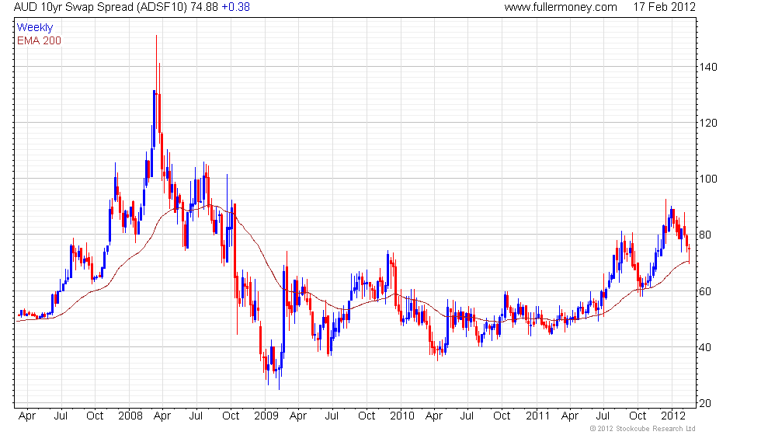The height and width of the screenshot is (435, 761).
Task: Click the red 'EMA 200' legend label
Action: pos(40,40)
